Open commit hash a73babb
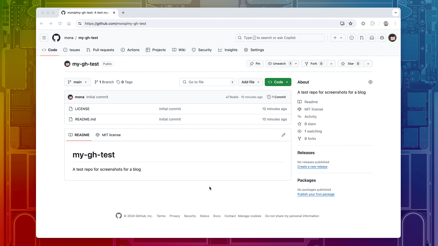Image resolution: width=438 pixels, height=246 pixels. tap(232, 97)
